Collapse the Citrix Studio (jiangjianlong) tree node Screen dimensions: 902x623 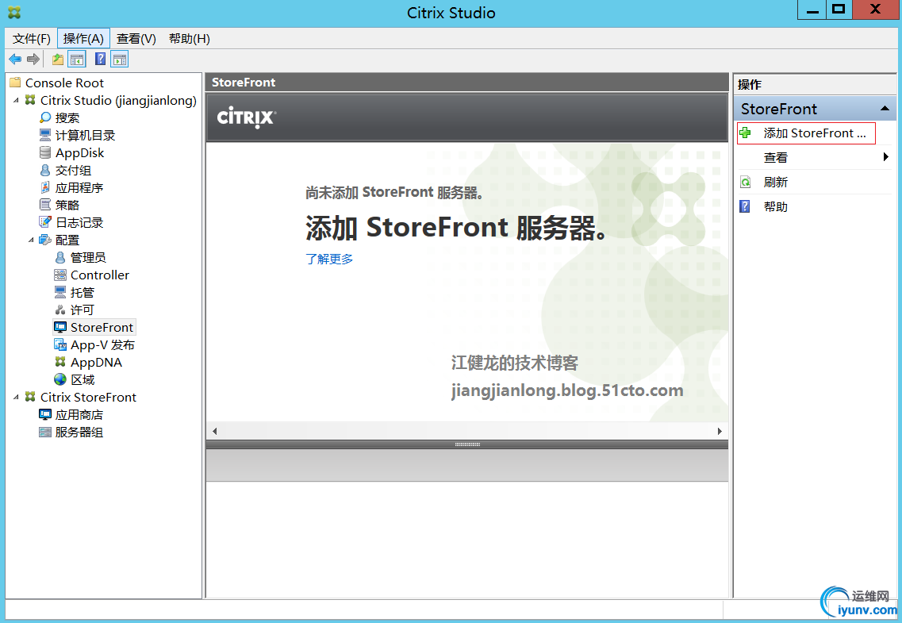click(16, 100)
